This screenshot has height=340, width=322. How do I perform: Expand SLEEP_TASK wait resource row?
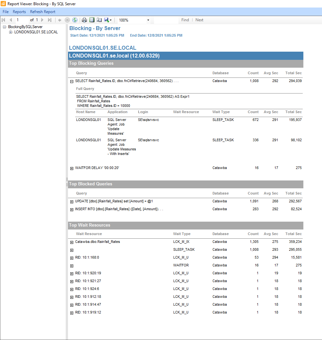point(72,250)
